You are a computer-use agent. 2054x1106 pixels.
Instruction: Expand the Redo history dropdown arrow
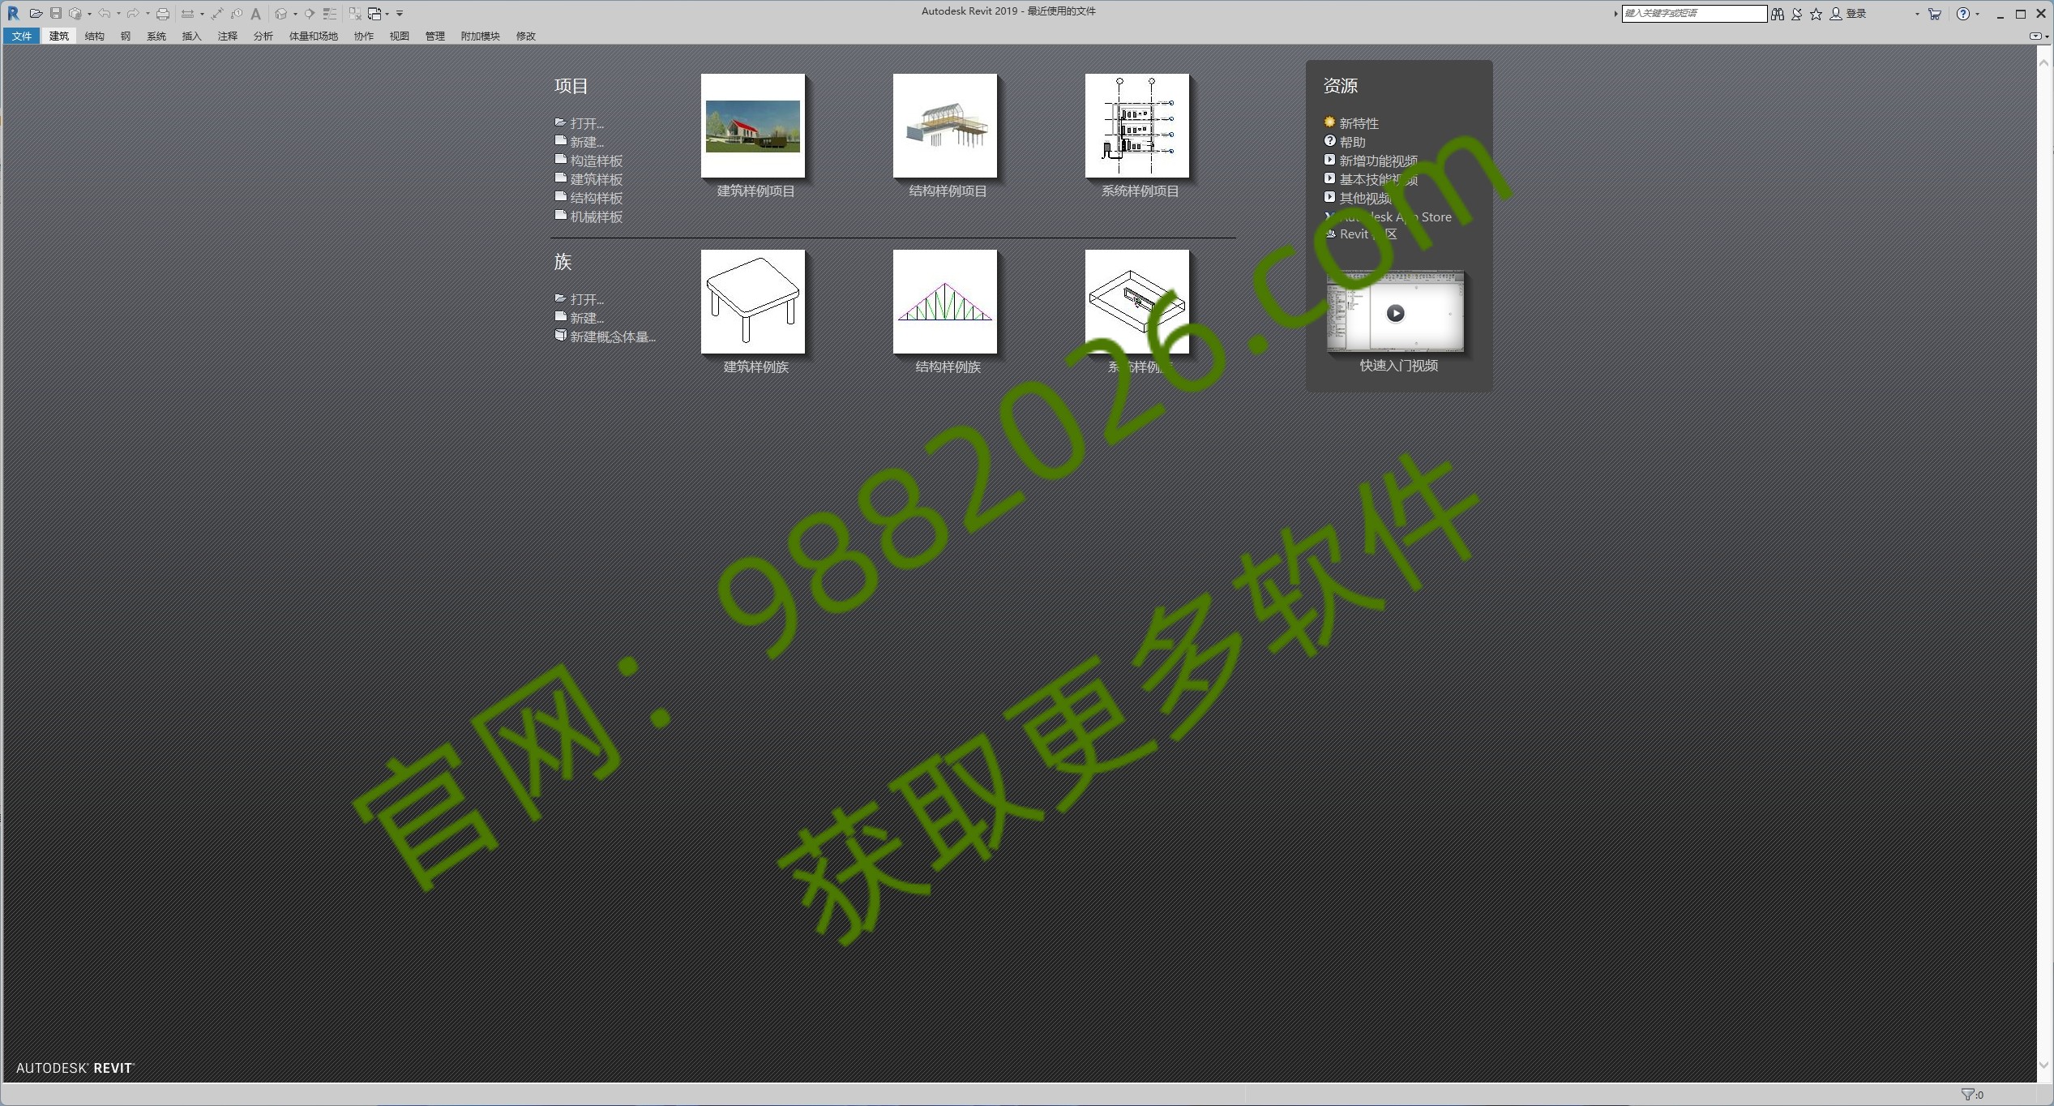click(148, 14)
